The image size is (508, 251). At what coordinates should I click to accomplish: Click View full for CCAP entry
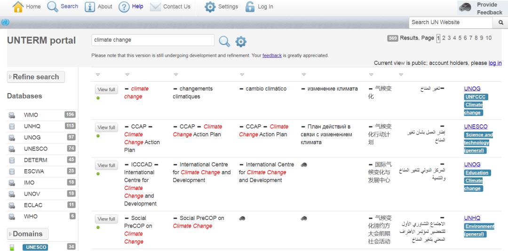pos(106,127)
